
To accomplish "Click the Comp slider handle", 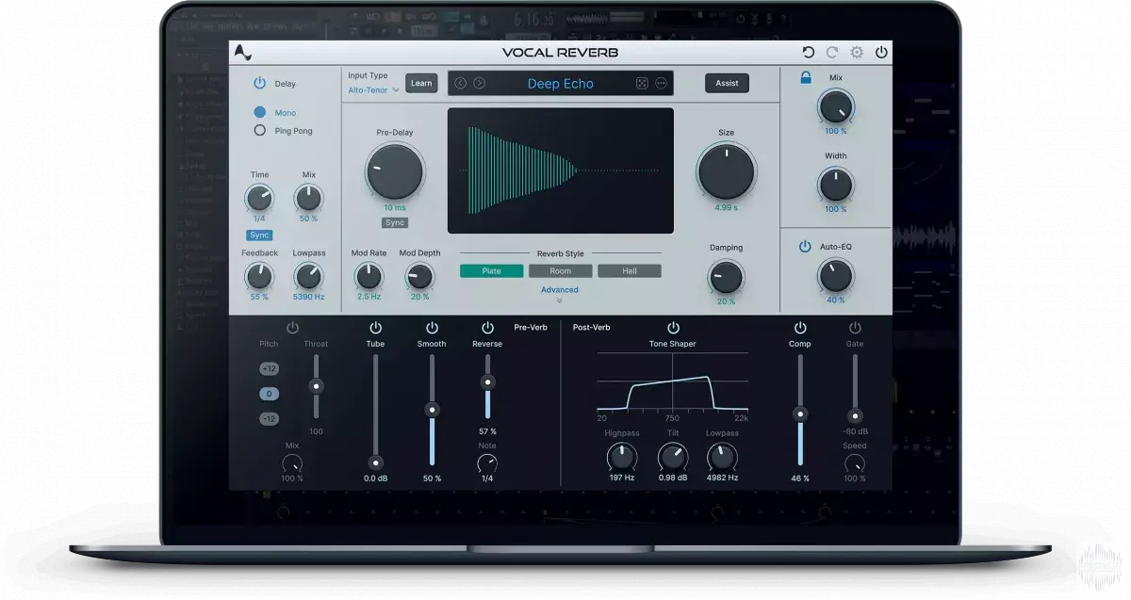I will click(x=800, y=414).
